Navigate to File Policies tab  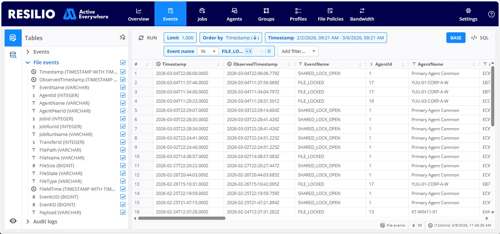click(x=330, y=14)
